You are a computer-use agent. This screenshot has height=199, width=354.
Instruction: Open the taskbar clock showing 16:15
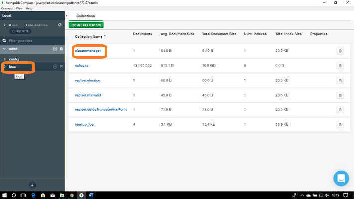(335, 195)
